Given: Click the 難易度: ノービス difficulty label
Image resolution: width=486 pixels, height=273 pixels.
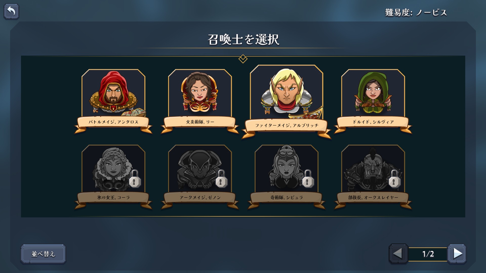Looking at the screenshot, I should pyautogui.click(x=416, y=12).
